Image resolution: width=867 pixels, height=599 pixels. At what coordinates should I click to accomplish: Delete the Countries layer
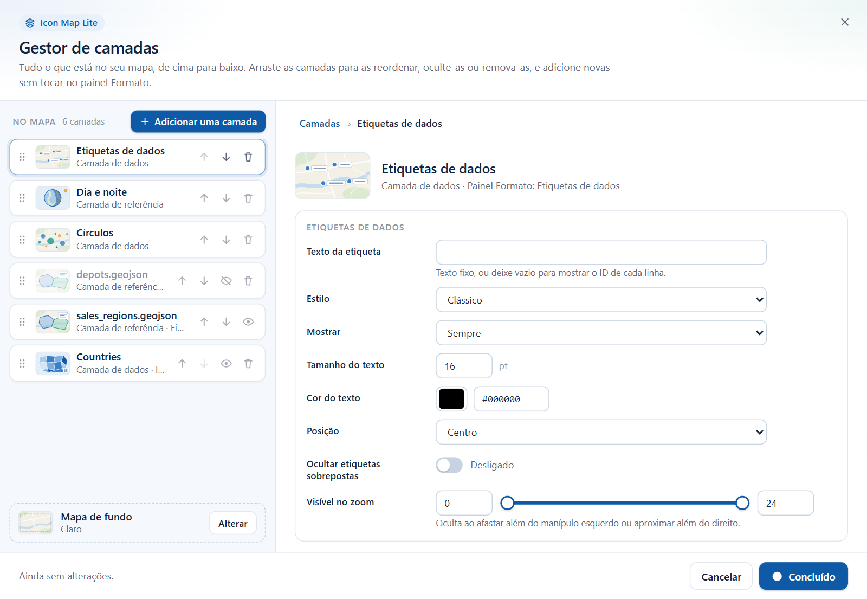pyautogui.click(x=248, y=363)
